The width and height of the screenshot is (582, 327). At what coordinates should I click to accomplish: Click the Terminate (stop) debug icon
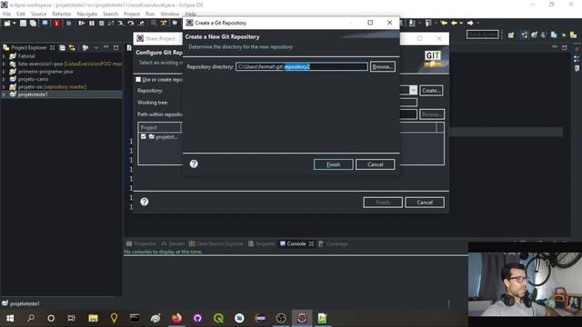point(101,24)
